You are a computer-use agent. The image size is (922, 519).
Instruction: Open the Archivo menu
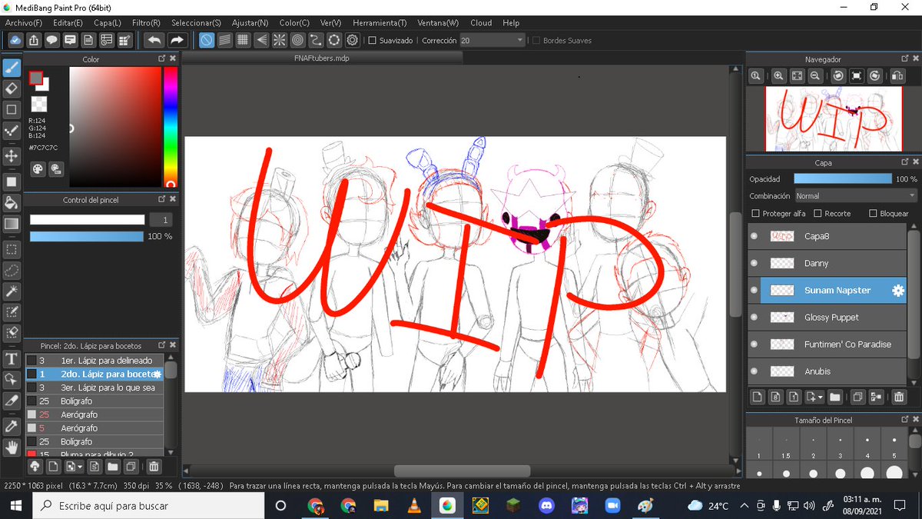click(24, 23)
